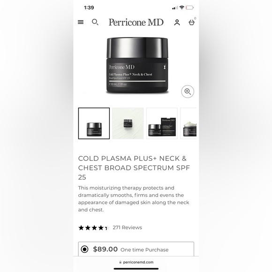Screen dimensions: 272x272
Task: Select the $89.00 One time Purchase option
Action: click(136, 249)
